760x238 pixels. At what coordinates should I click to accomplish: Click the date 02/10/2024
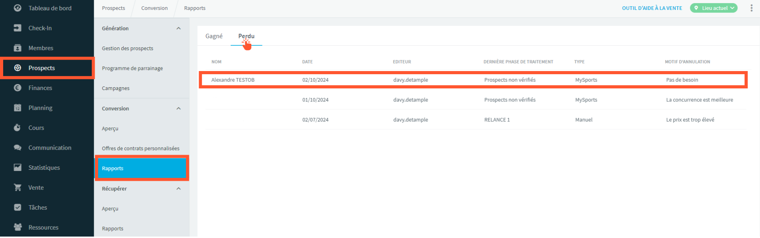tap(315, 80)
